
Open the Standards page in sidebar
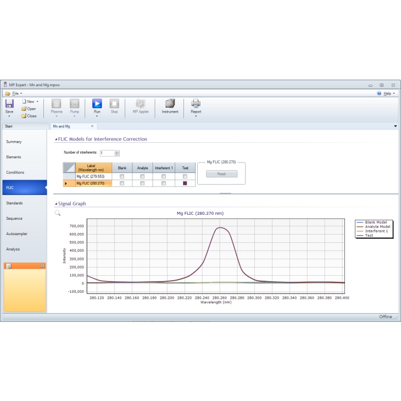[x=14, y=203]
